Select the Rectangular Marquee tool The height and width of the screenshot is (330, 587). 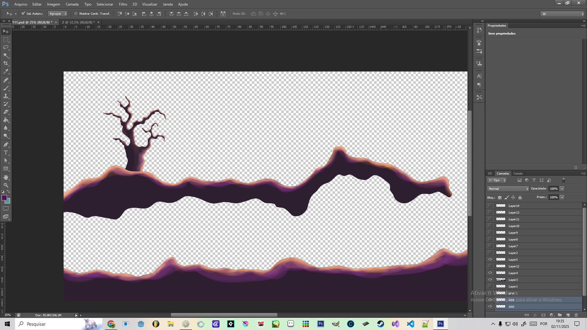point(6,39)
